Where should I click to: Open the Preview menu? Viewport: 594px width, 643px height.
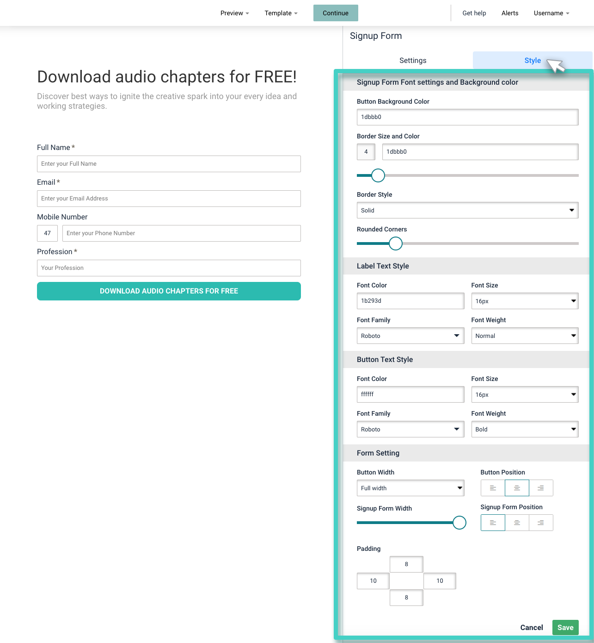tap(234, 13)
